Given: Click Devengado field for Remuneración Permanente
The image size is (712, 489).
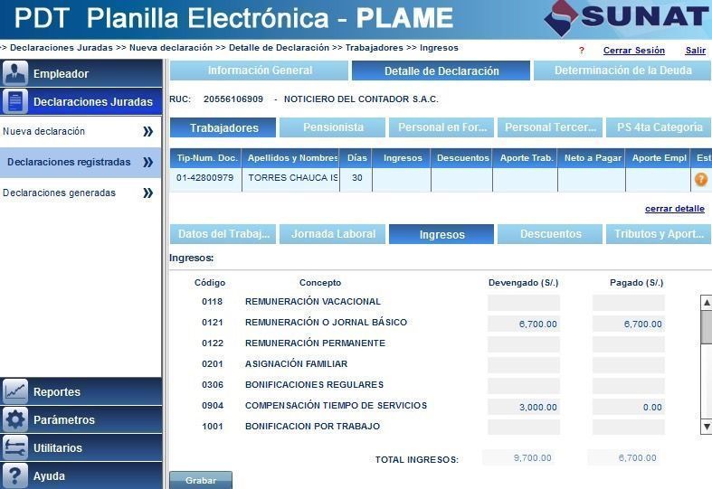Looking at the screenshot, I should point(524,344).
